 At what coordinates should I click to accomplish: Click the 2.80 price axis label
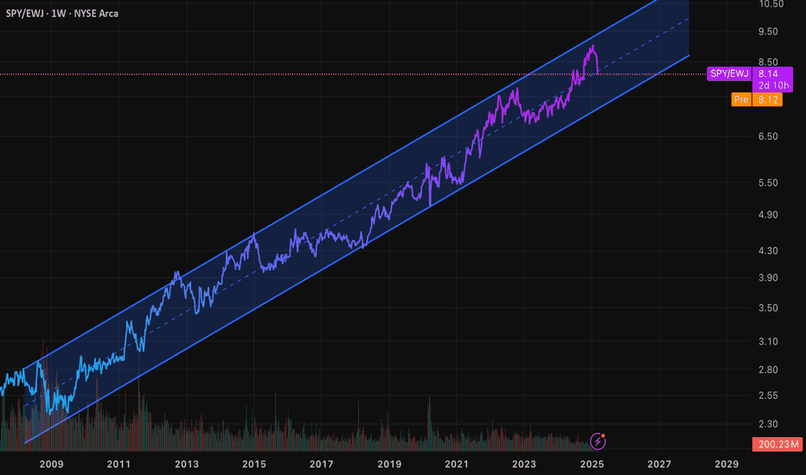768,370
